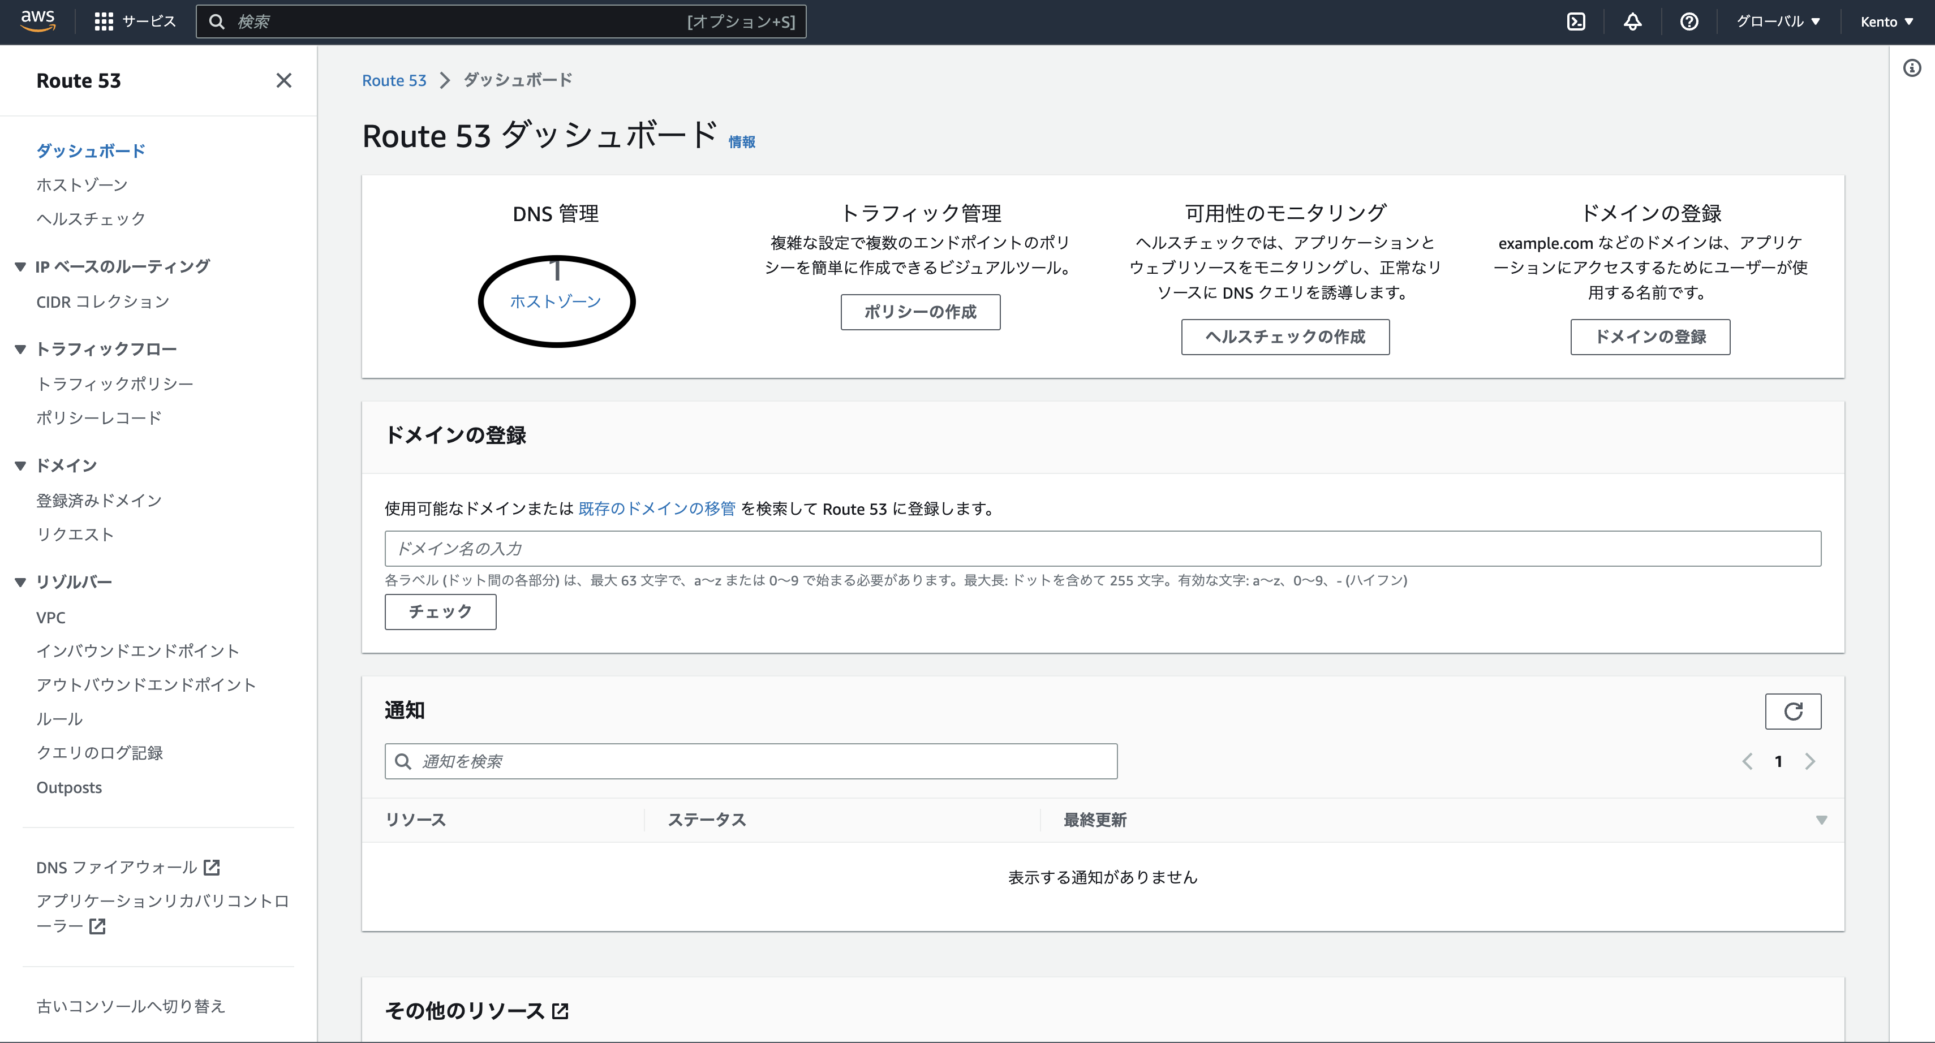Open the notifications bell icon
The image size is (1935, 1043).
[1632, 21]
